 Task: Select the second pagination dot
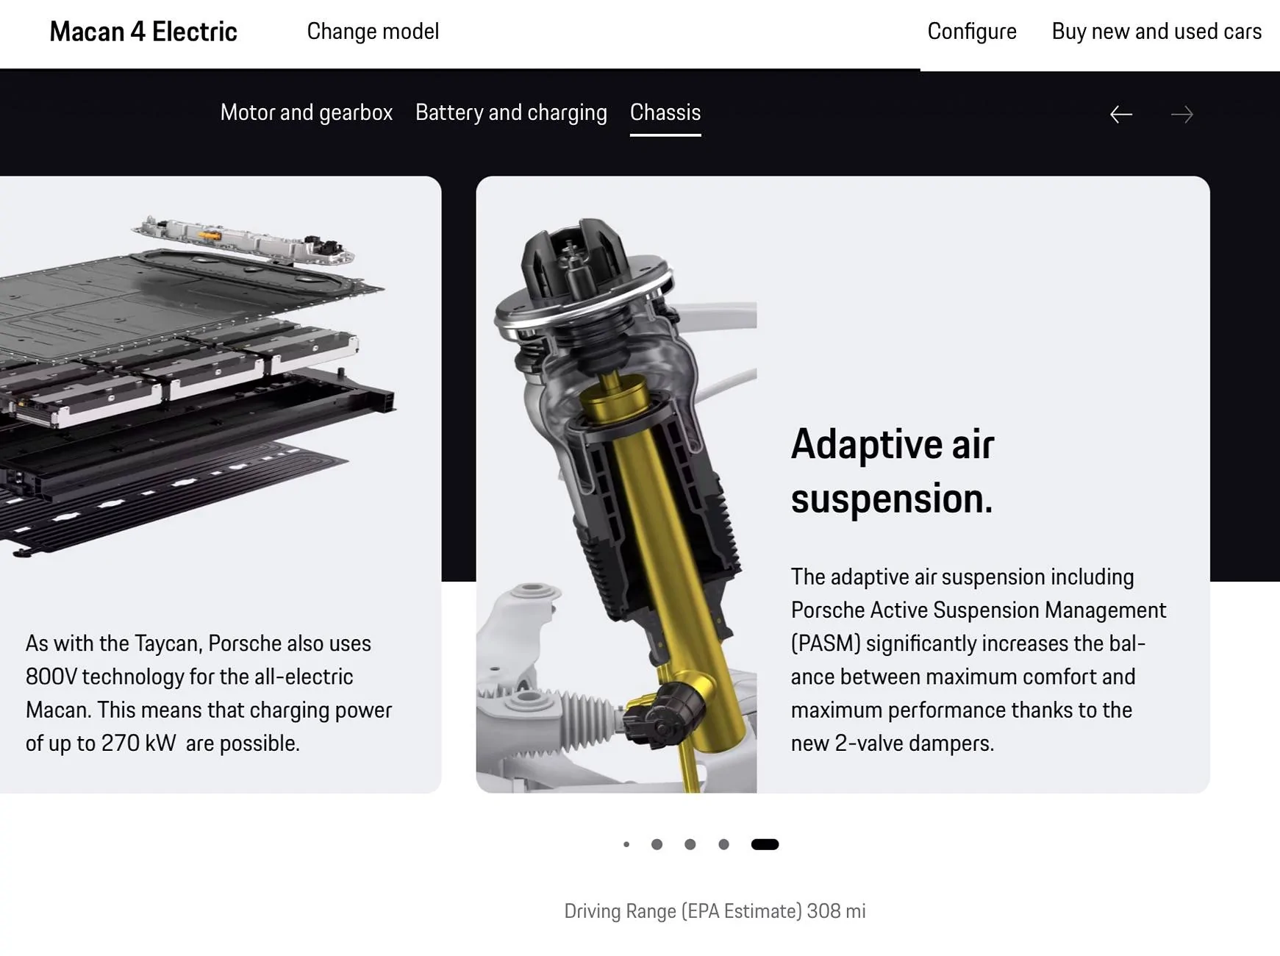pyautogui.click(x=657, y=844)
